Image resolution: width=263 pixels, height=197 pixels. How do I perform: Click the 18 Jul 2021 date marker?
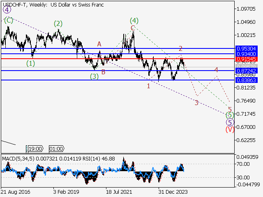click(x=119, y=192)
